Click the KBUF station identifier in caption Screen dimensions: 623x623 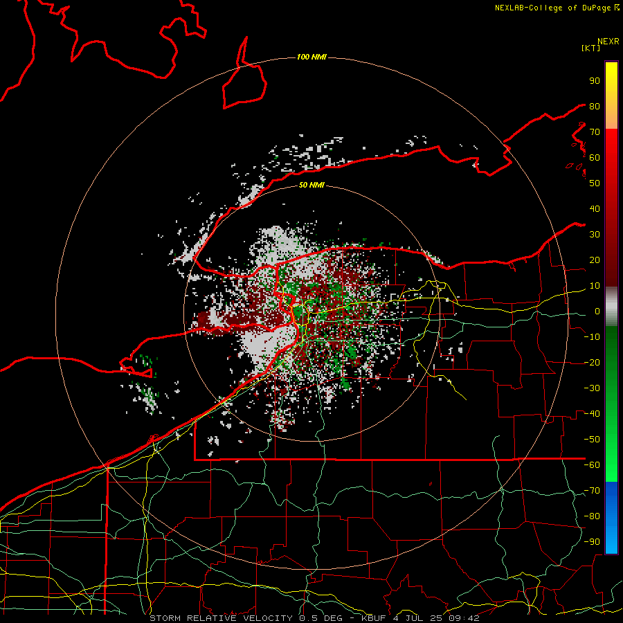tap(373, 618)
